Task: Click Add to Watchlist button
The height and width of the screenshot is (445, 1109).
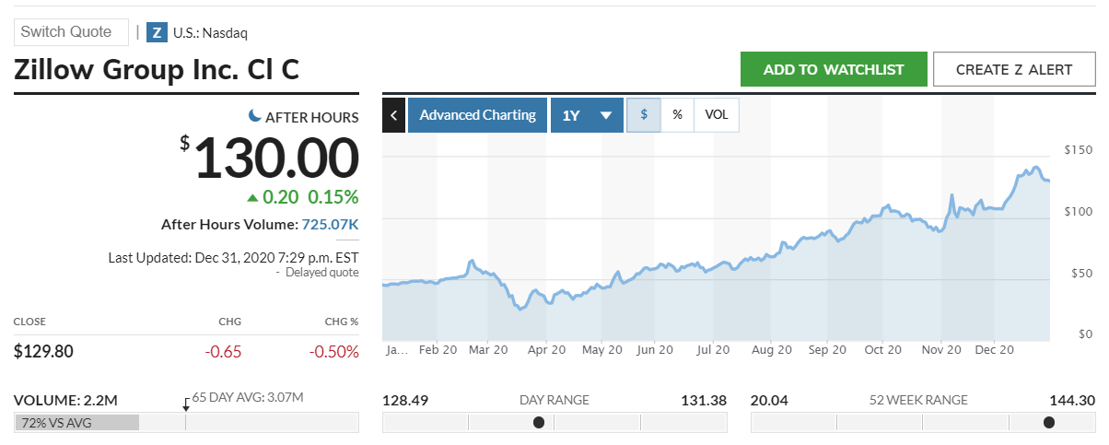Action: (834, 69)
